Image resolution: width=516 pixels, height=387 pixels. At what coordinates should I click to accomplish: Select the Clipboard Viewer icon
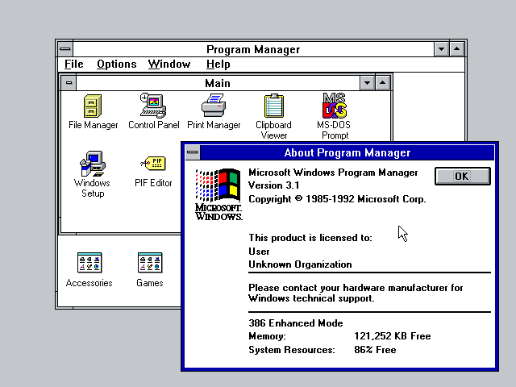274,106
